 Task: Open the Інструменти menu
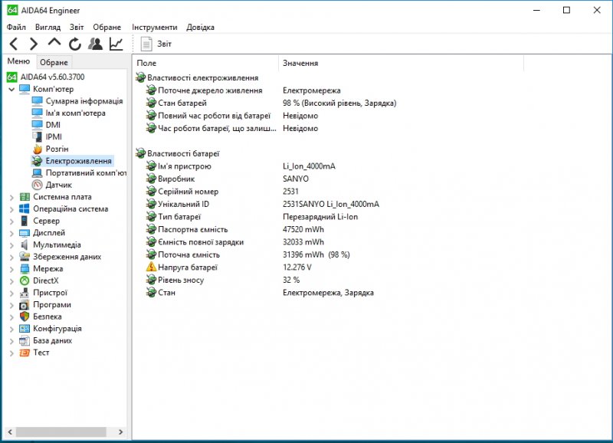coord(154,27)
